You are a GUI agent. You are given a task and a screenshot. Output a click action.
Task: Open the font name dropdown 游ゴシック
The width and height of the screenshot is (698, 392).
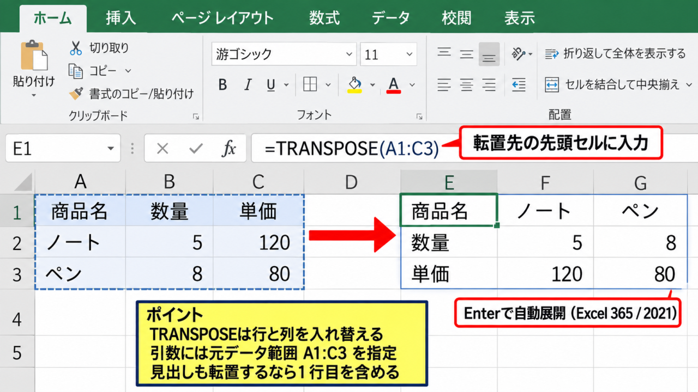[x=350, y=54]
